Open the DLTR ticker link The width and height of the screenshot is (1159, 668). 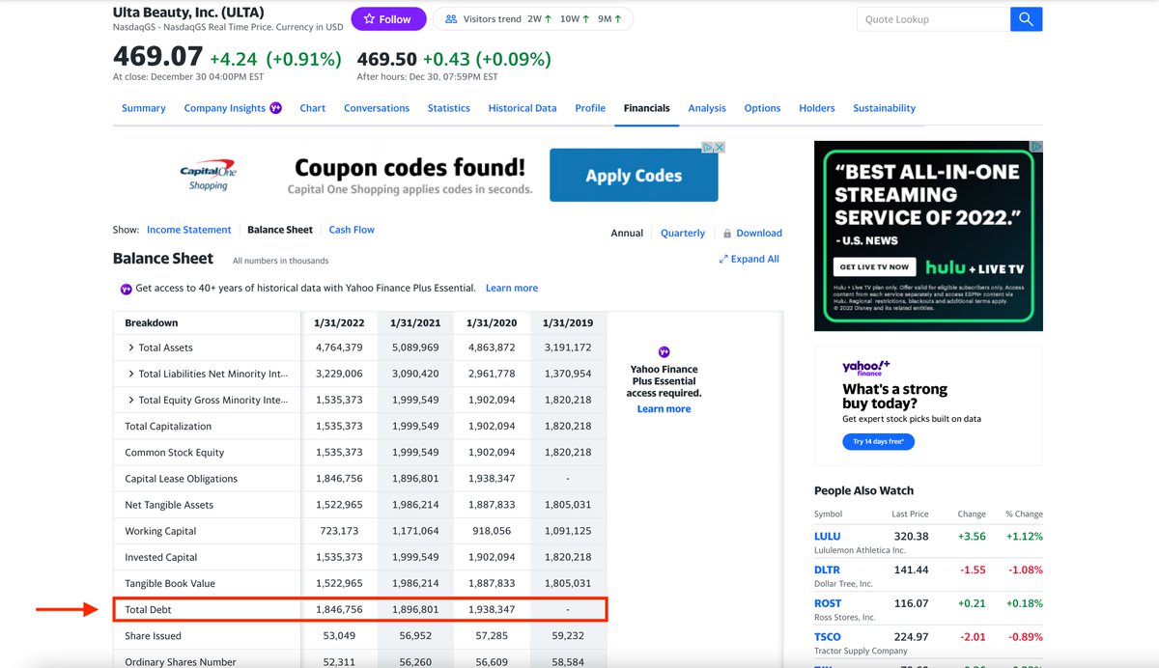click(x=827, y=570)
